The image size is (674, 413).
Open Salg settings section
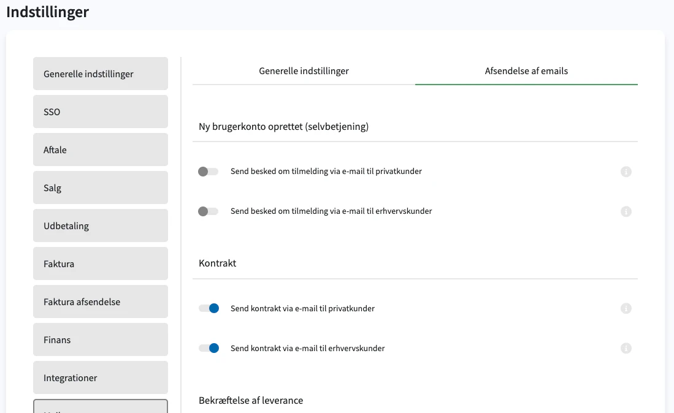pyautogui.click(x=101, y=188)
